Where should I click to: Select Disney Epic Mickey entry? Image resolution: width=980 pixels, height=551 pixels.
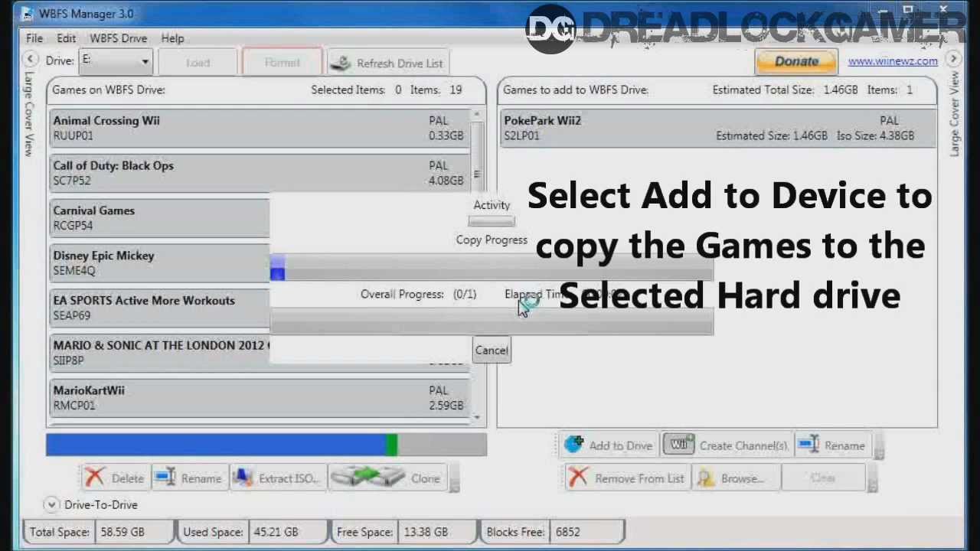(160, 263)
